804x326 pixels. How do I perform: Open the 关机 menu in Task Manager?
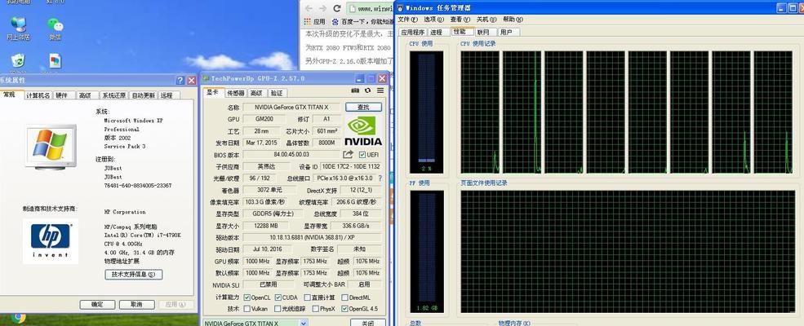486,20
